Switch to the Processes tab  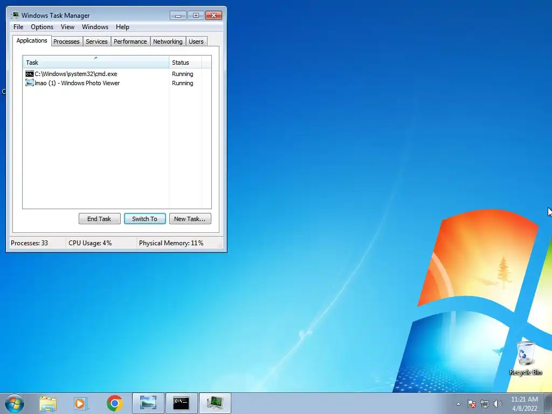[x=66, y=42]
